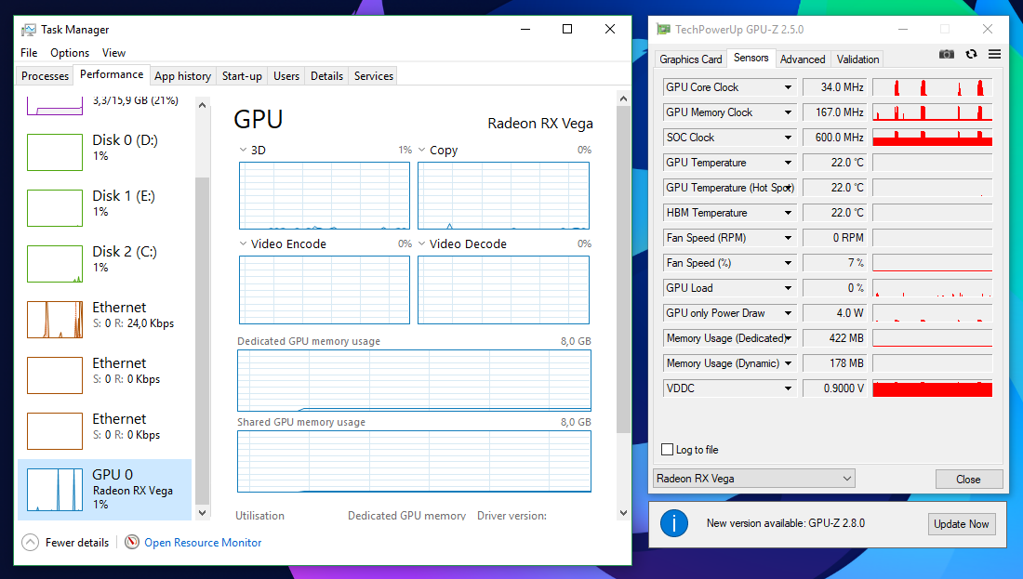The image size is (1023, 579).
Task: Switch to GPU-Z Advanced tab
Action: (x=803, y=59)
